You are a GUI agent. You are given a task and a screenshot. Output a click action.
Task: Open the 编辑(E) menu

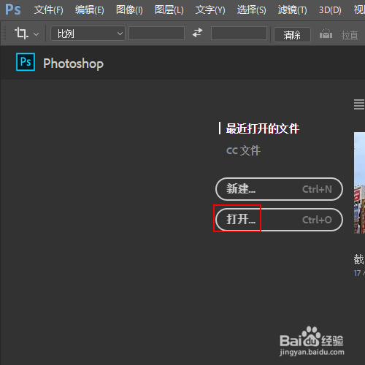(89, 10)
